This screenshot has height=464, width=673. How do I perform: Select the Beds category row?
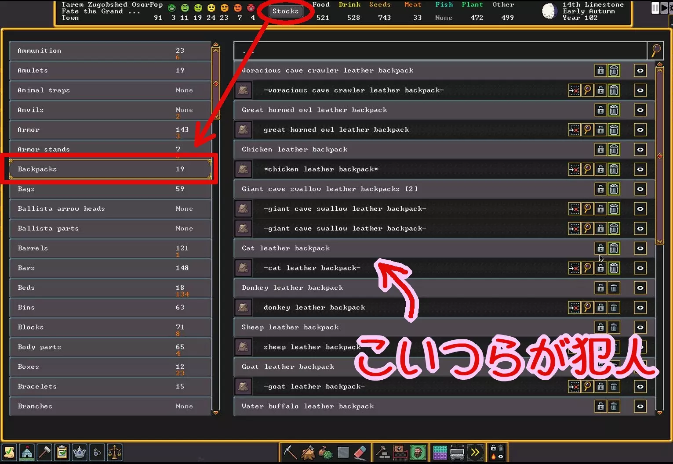coord(110,288)
